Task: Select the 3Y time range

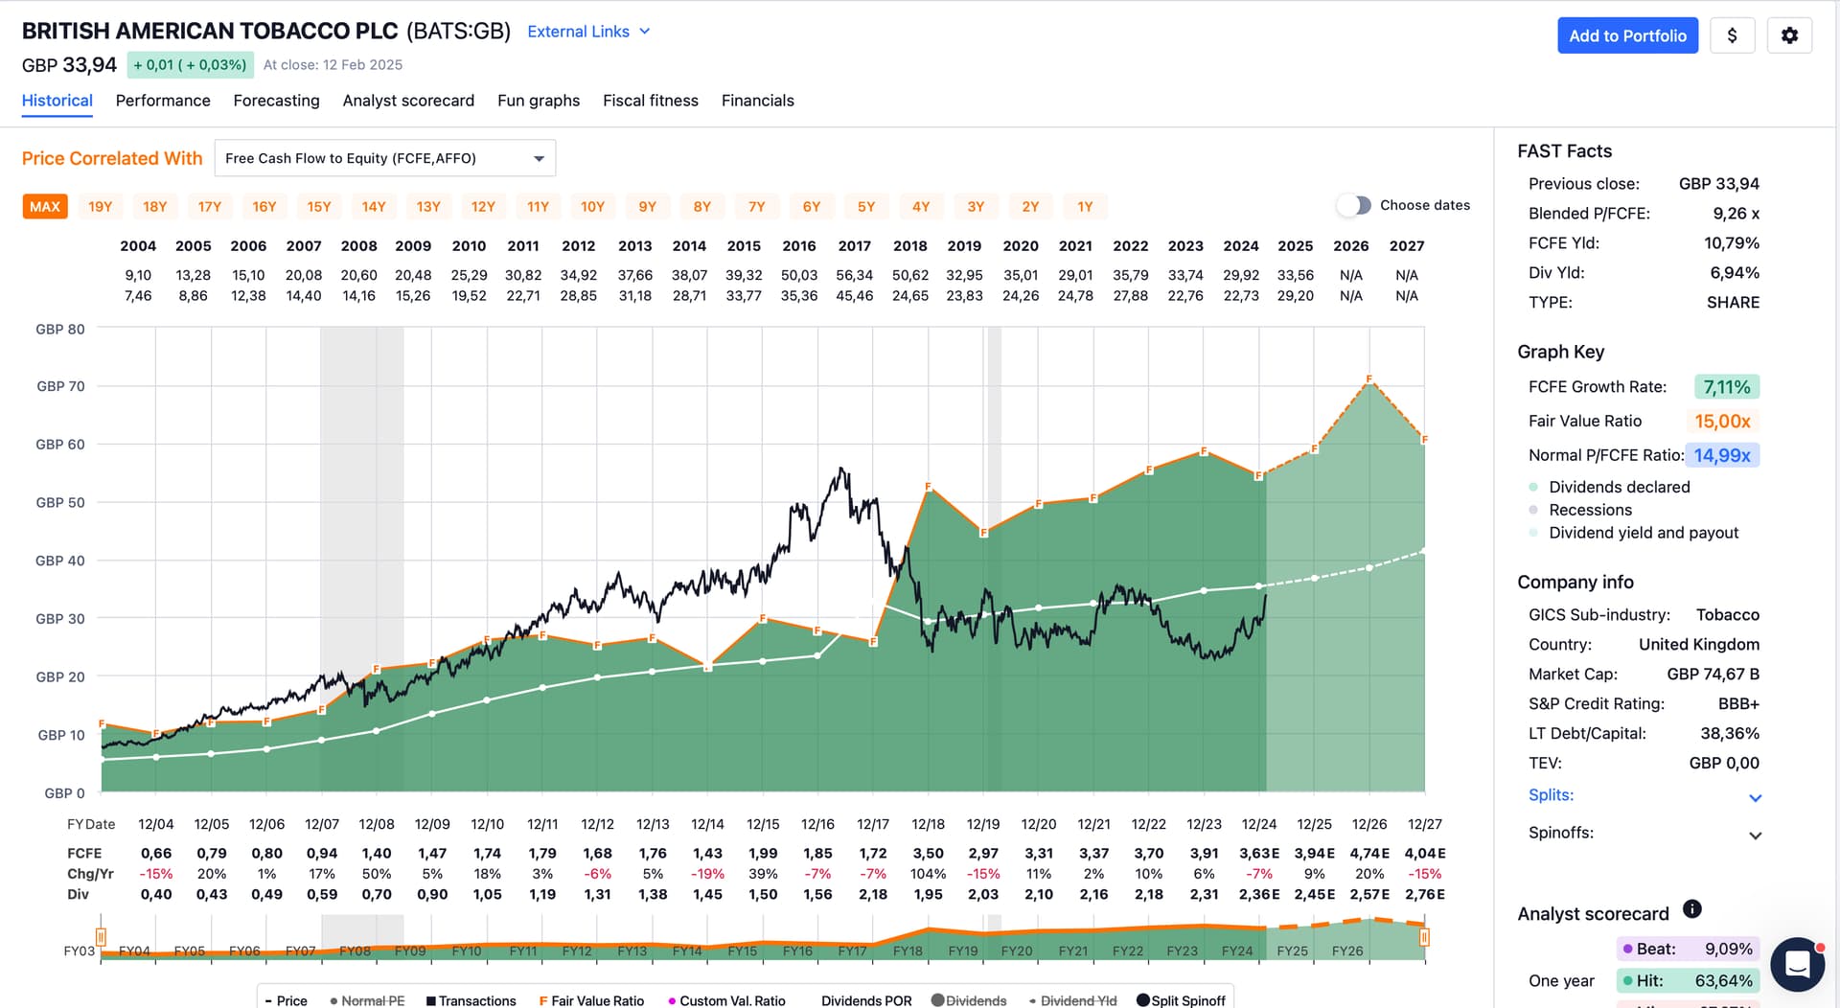Action: click(976, 206)
